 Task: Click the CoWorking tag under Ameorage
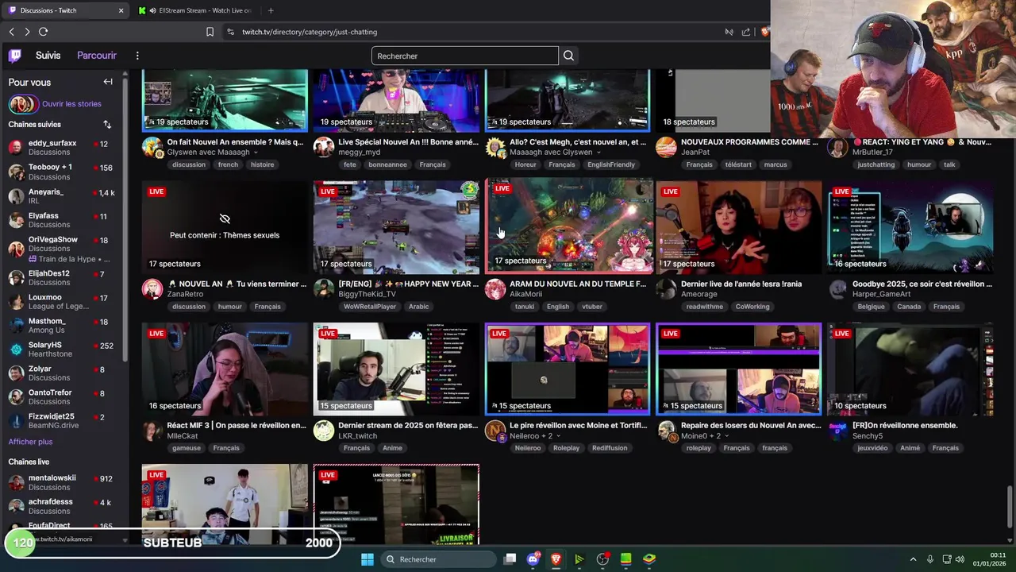(752, 307)
